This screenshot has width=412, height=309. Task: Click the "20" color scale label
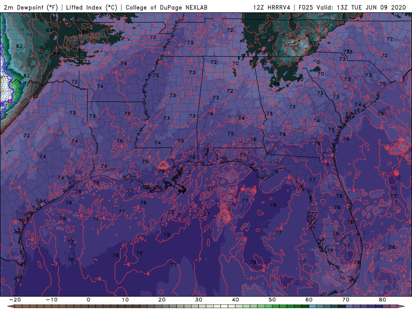(162, 300)
